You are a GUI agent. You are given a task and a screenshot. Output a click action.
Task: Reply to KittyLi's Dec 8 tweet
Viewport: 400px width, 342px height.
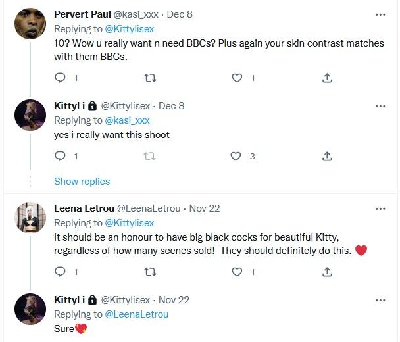pyautogui.click(x=60, y=156)
